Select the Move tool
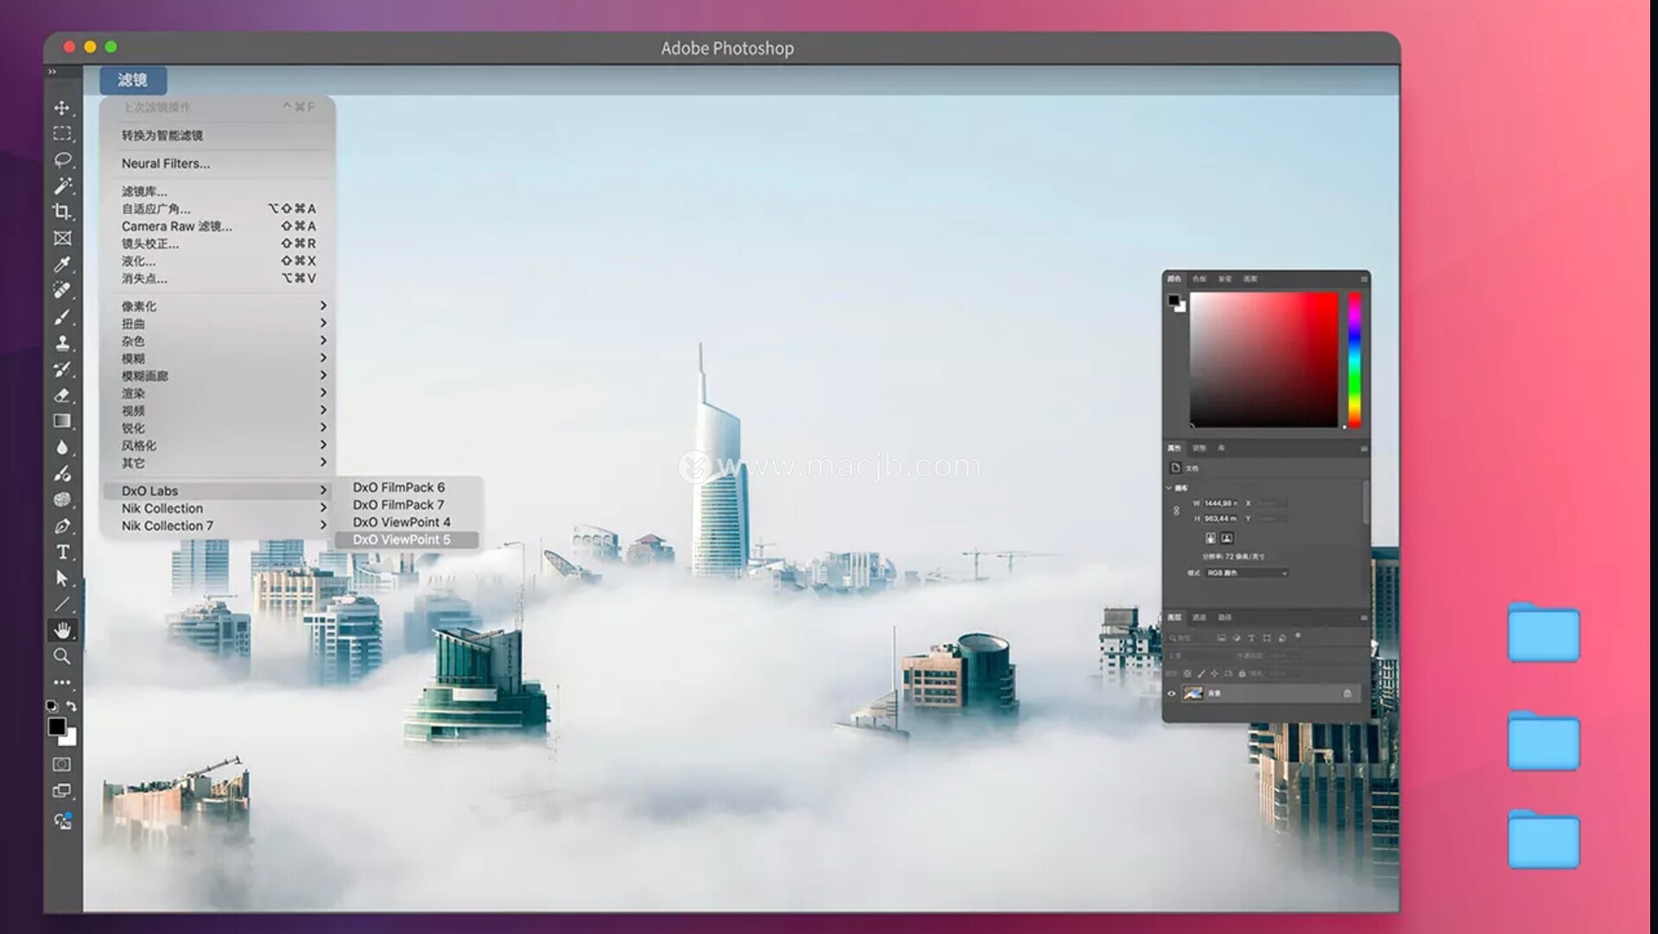1658x934 pixels. [62, 108]
